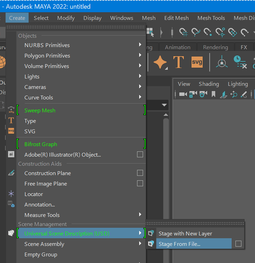This screenshot has width=255, height=263.
Task: Expand Polygon Primitives submenu
Action: pos(81,56)
